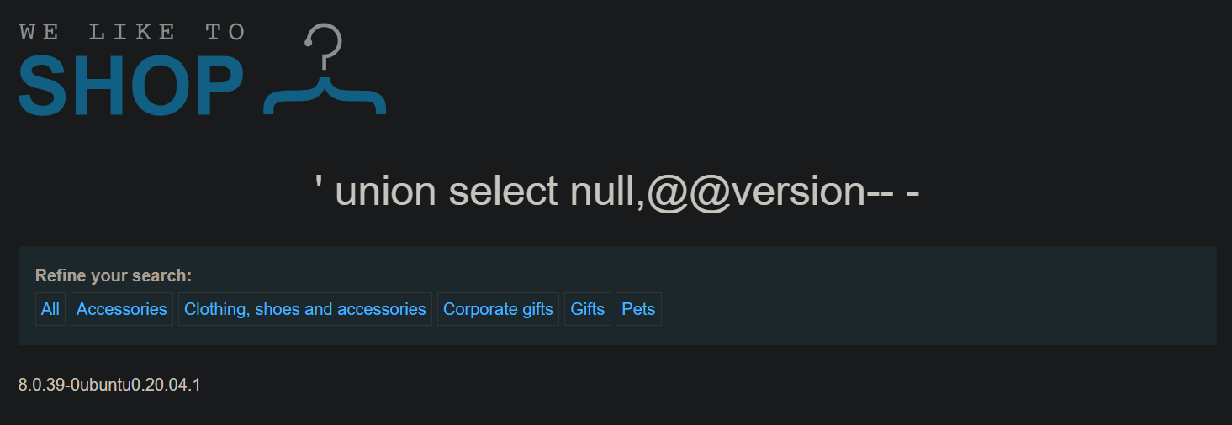
Task: Click the word select in heading
Action: pyautogui.click(x=504, y=192)
